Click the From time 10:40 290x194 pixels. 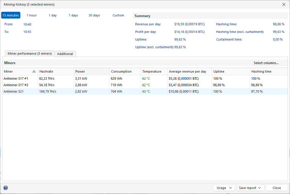[27, 24]
